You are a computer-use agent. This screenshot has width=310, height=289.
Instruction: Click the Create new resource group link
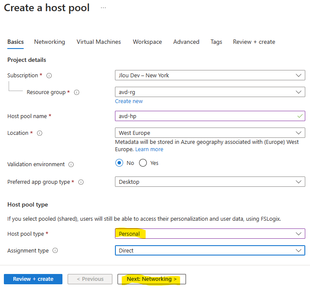(x=129, y=101)
